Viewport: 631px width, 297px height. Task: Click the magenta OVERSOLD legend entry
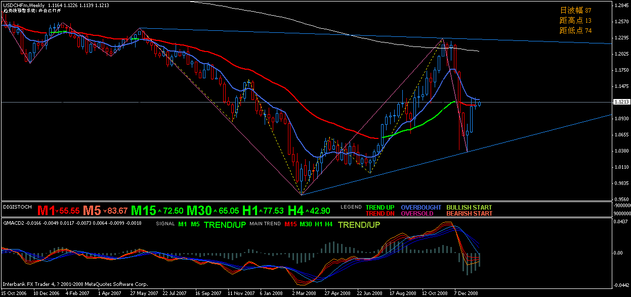[x=417, y=213]
